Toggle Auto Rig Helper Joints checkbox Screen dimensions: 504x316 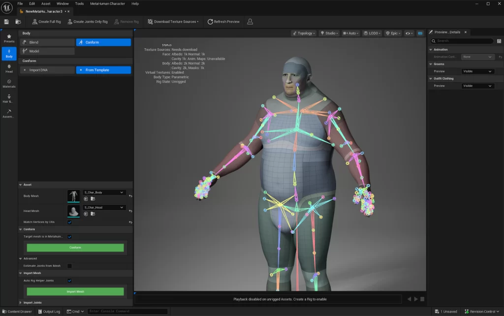point(69,281)
